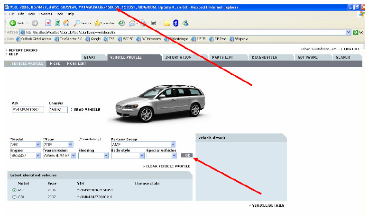Click the Stop loading icon
The image size is (369, 221).
[x=48, y=23]
